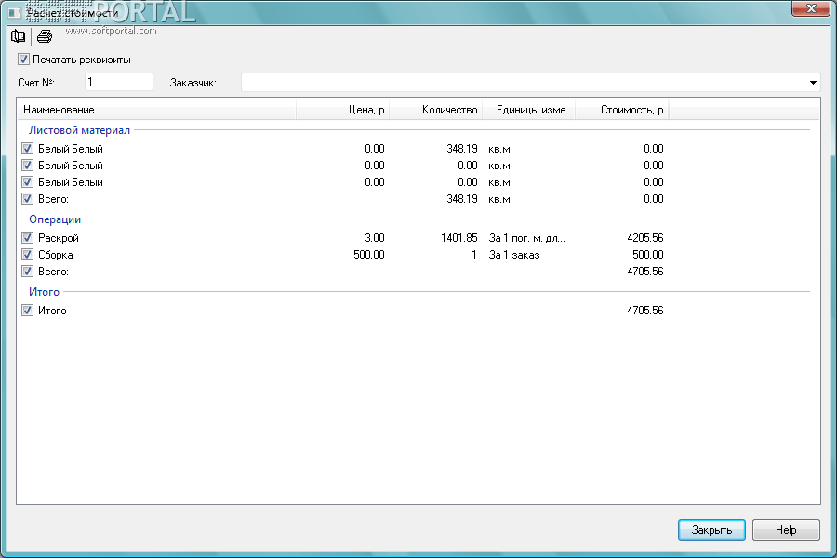Select the 4705.56 total in Итого row
The height and width of the screenshot is (558, 837).
[x=645, y=311]
